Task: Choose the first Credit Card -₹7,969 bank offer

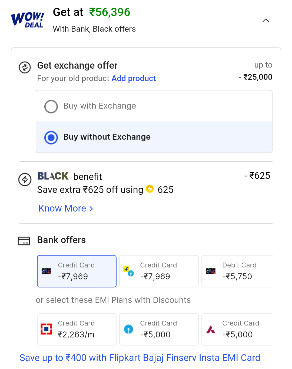Action: tap(77, 271)
